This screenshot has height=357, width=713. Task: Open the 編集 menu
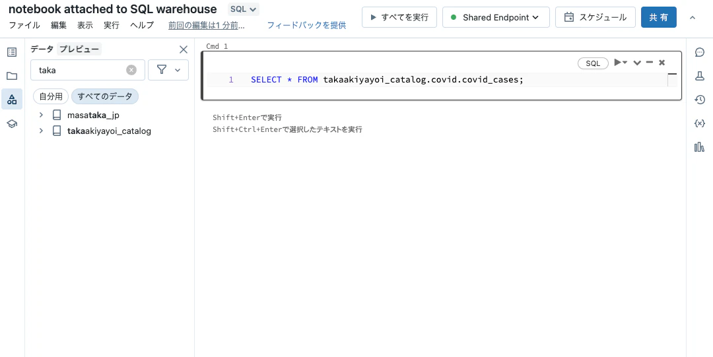coord(59,26)
